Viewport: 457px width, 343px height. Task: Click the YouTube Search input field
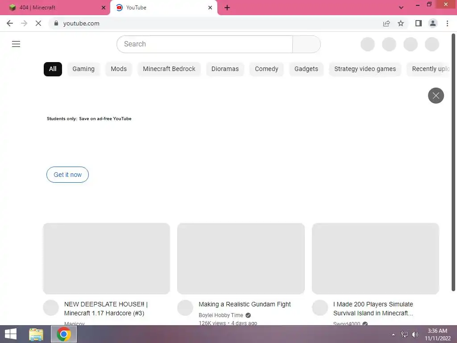(x=204, y=44)
